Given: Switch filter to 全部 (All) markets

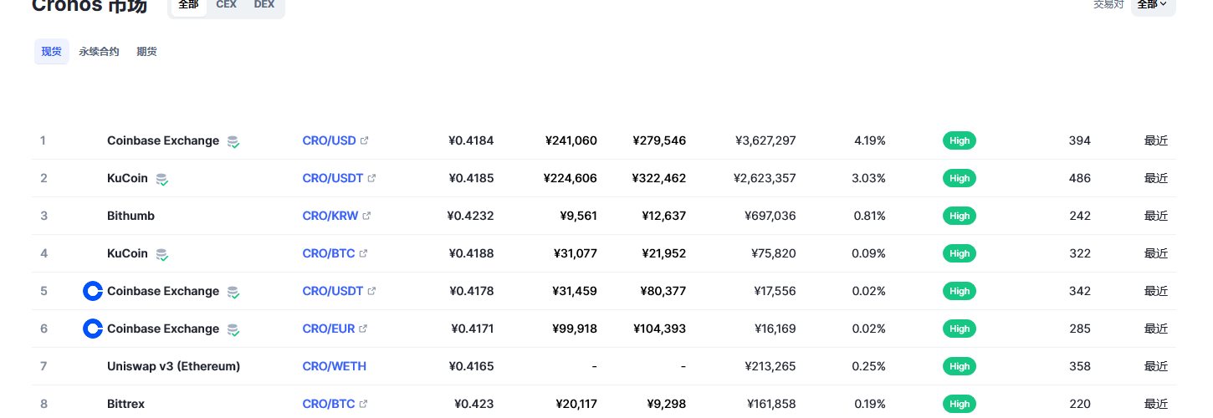Looking at the screenshot, I should point(189,5).
